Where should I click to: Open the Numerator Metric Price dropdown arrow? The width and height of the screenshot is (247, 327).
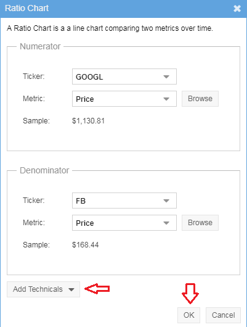[x=166, y=99]
